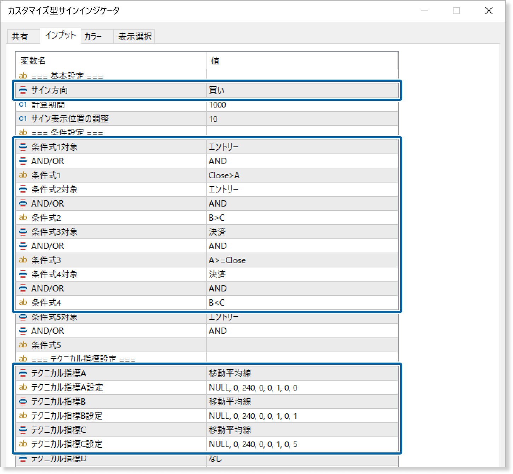The height and width of the screenshot is (474, 513).
Task: Switch to the 表示選択 tab
Action: click(134, 36)
